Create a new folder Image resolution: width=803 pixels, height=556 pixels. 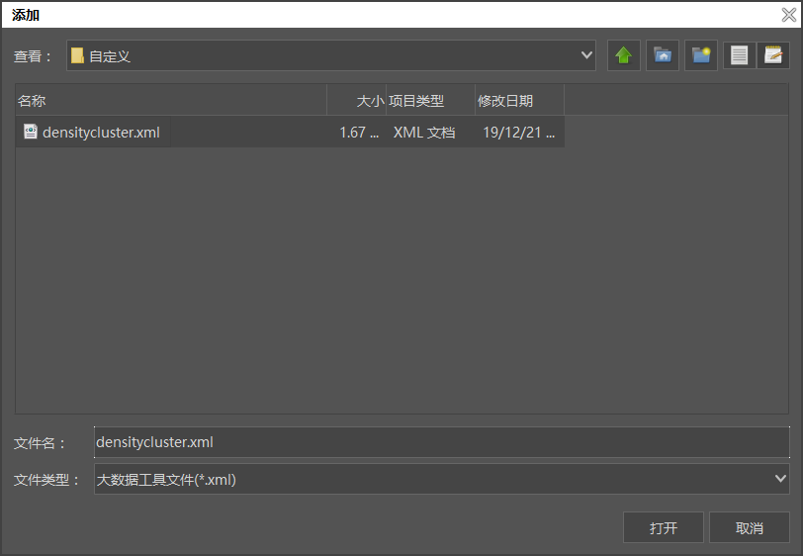[701, 55]
